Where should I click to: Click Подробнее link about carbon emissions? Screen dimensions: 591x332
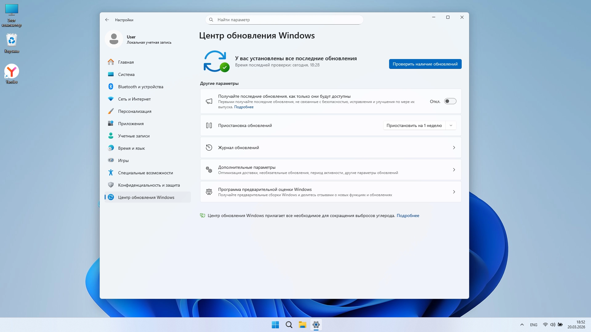pyautogui.click(x=408, y=215)
